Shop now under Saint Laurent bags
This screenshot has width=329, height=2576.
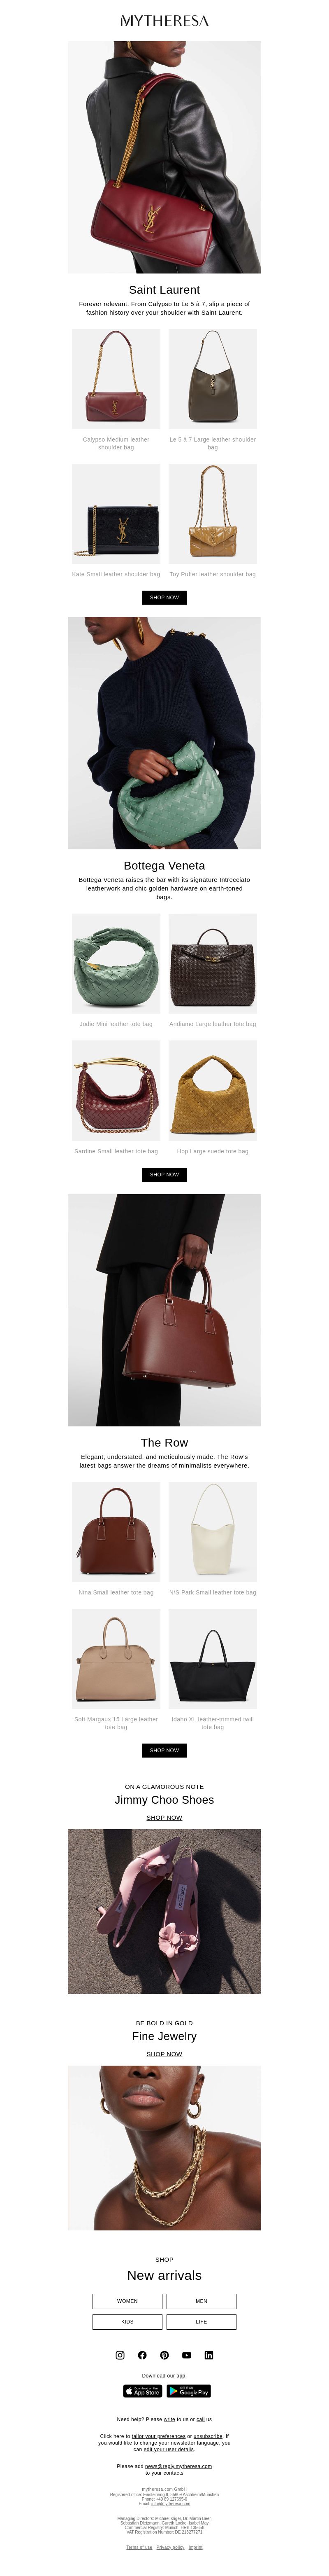(x=164, y=597)
